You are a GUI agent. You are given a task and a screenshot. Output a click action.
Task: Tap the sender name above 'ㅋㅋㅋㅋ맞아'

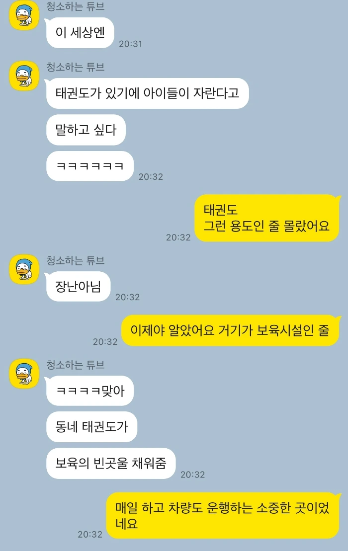tap(75, 365)
